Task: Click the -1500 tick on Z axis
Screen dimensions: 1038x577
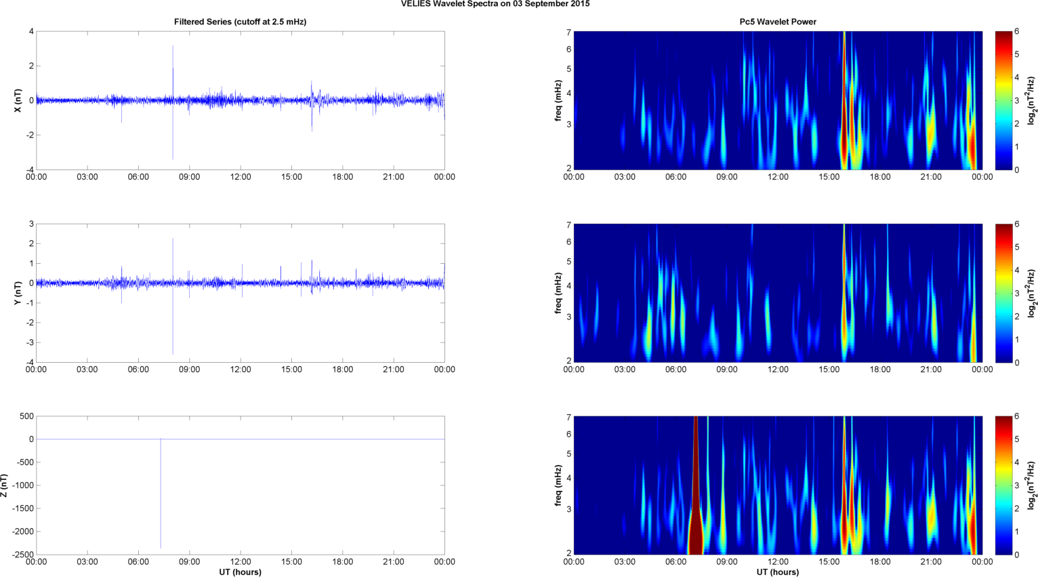Action: pyautogui.click(x=22, y=509)
